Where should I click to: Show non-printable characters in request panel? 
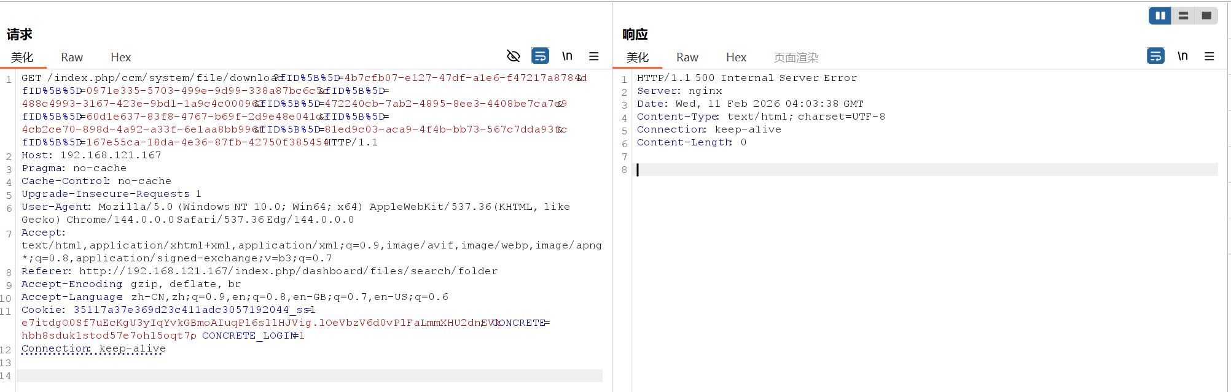click(567, 56)
